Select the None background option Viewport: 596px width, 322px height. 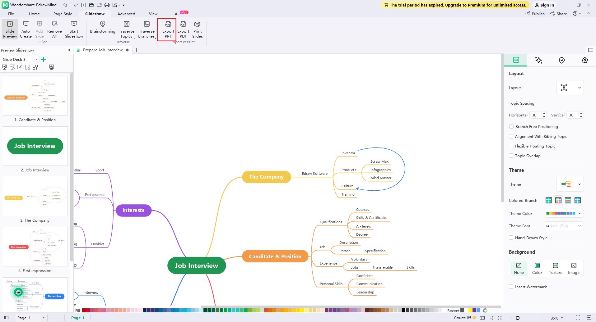coord(519,269)
